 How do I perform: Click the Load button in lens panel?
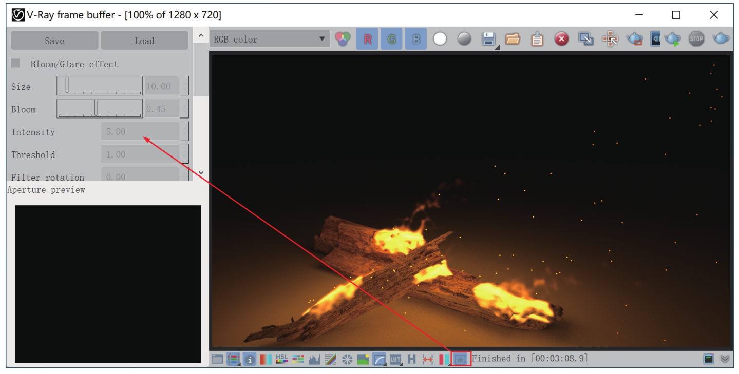pyautogui.click(x=144, y=41)
